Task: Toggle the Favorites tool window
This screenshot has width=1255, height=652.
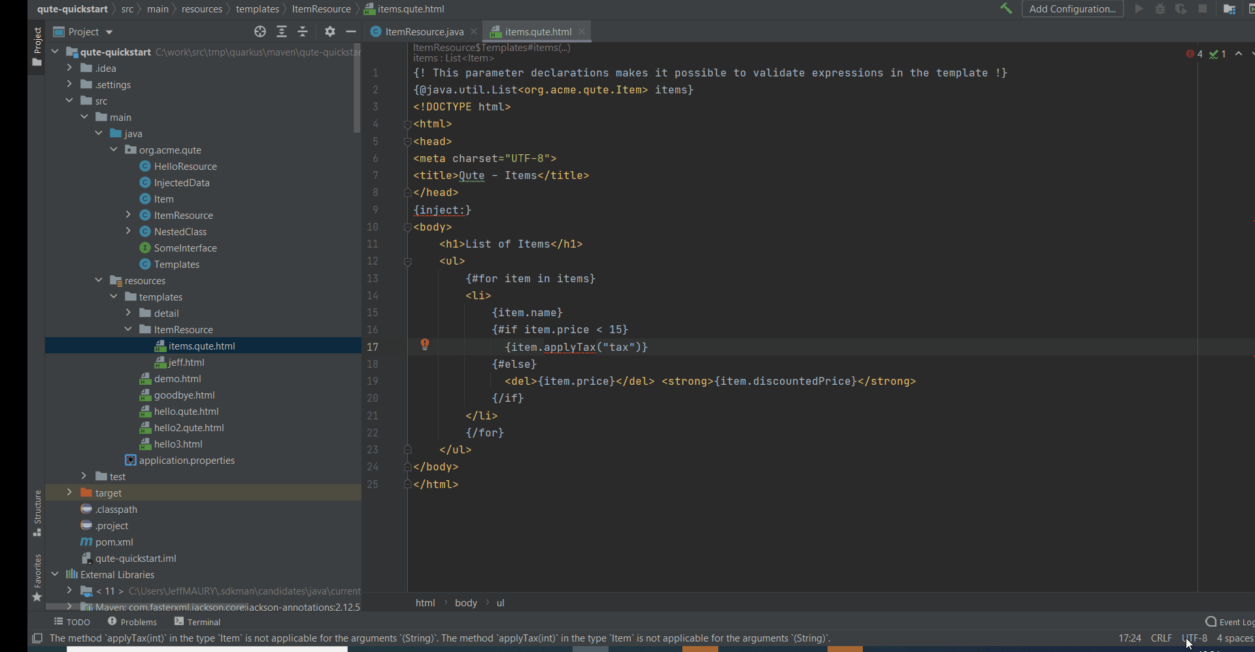Action: coord(37,577)
